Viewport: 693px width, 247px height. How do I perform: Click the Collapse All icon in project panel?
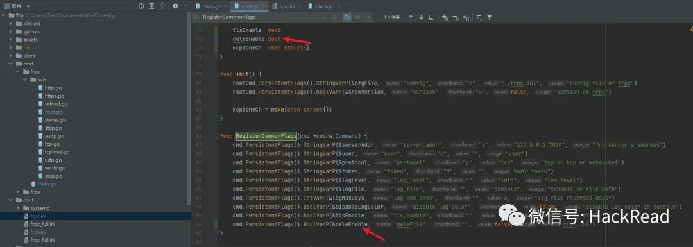(162, 6)
